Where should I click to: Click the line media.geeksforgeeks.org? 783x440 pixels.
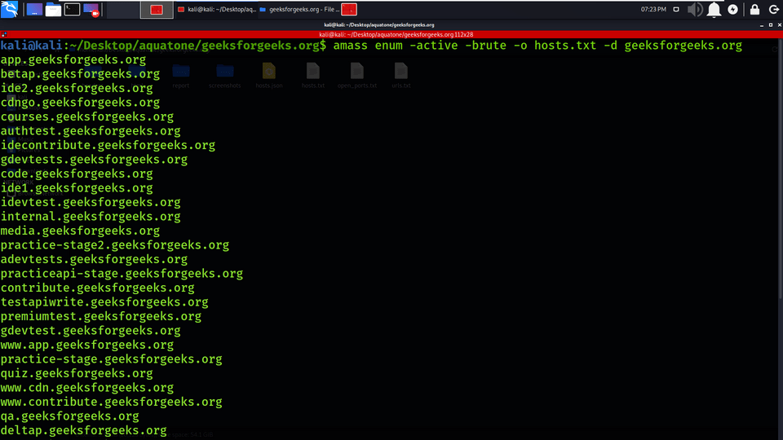pyautogui.click(x=80, y=231)
